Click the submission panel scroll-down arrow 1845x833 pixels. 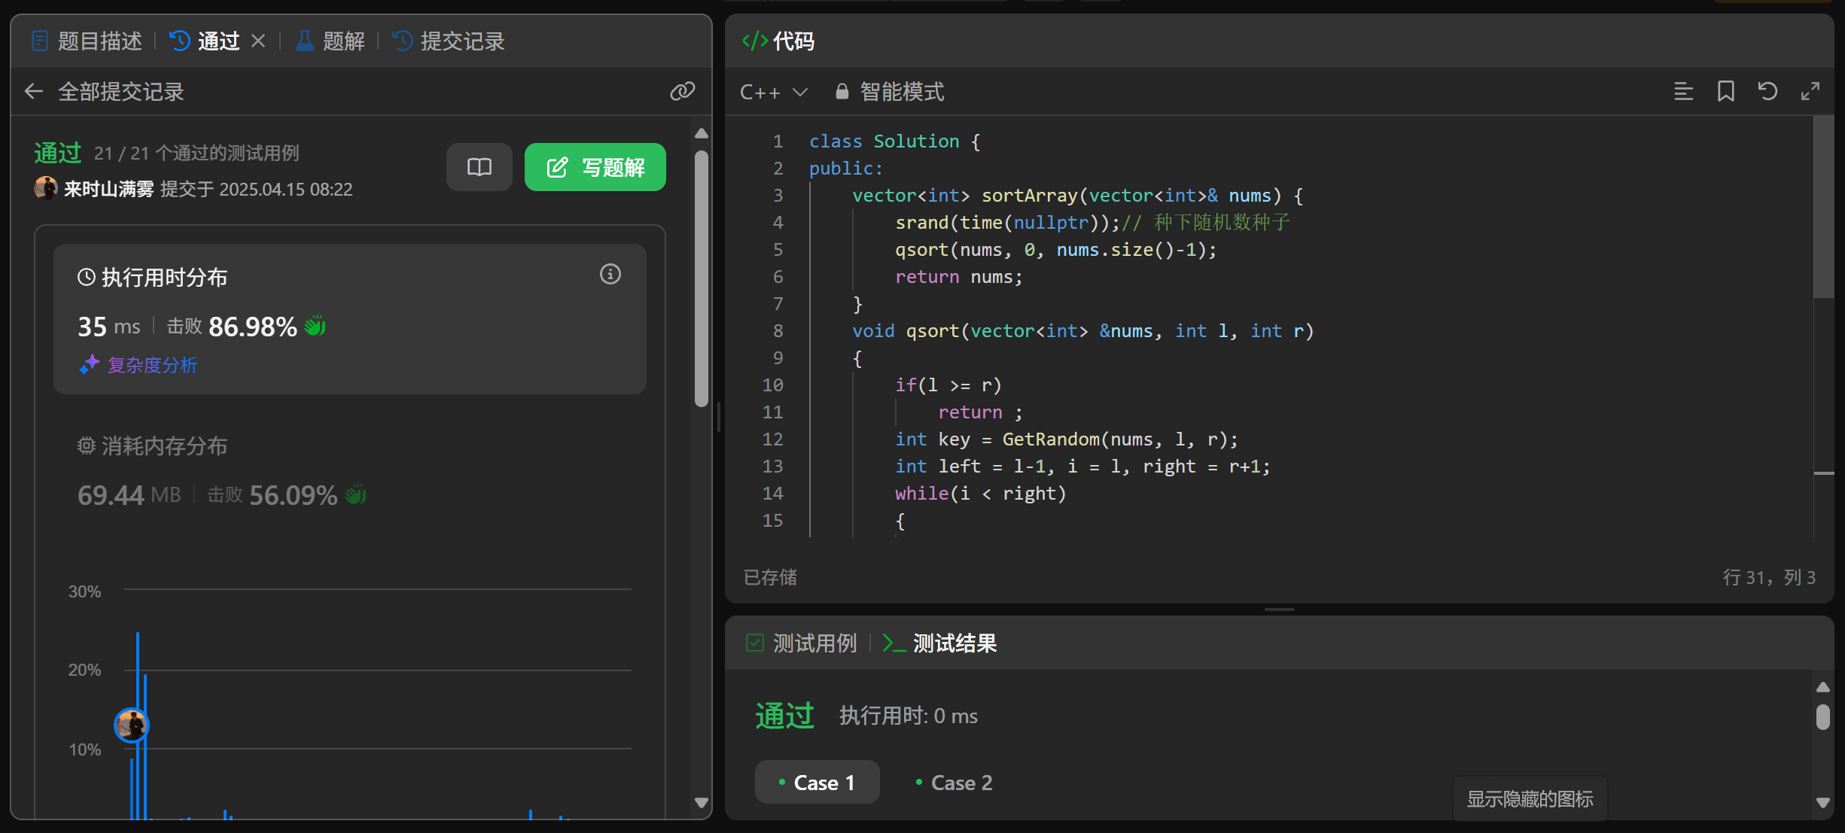(x=702, y=803)
